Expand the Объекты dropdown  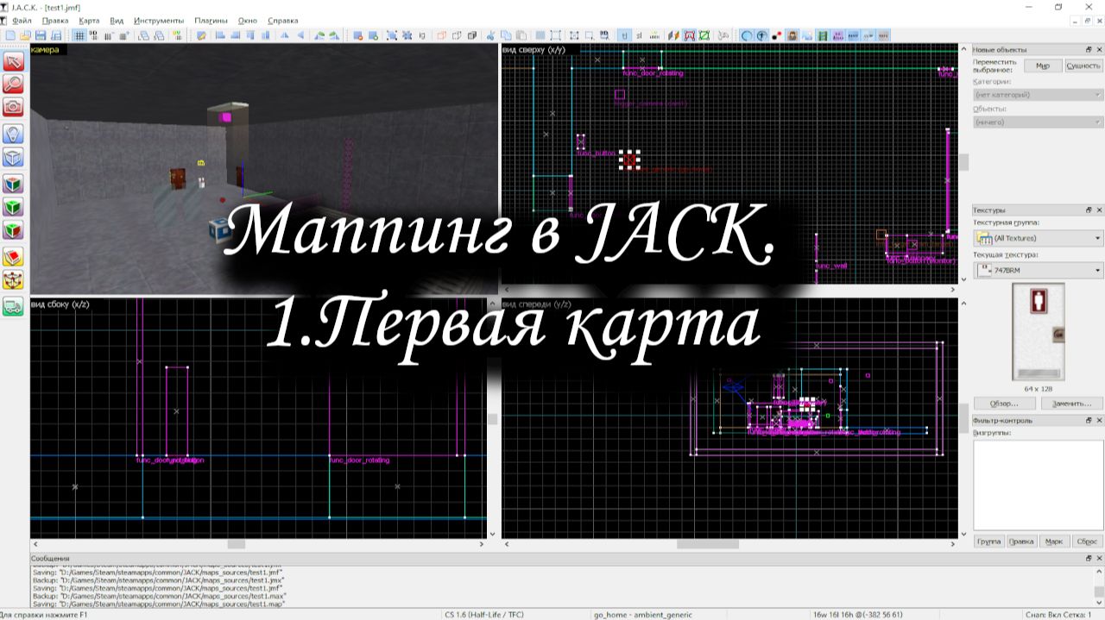tap(1038, 122)
